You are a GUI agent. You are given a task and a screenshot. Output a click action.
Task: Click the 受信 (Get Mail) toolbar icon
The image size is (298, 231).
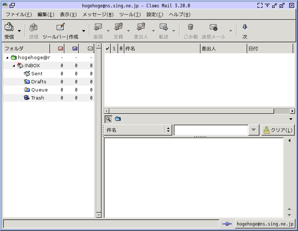(x=9, y=27)
